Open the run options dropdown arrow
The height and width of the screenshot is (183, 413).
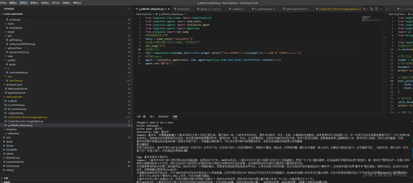367,9
